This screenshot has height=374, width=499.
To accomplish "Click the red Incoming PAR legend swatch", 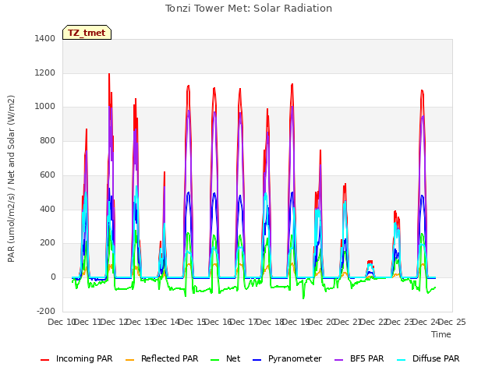I will [x=45, y=360].
